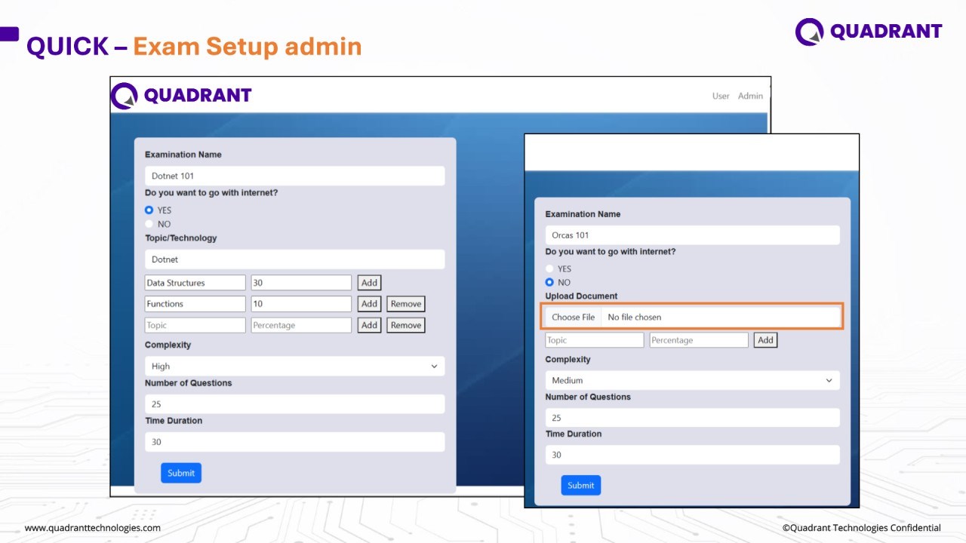Click 'Exam Setup admin' slide title
966x543 pixels.
pos(248,47)
